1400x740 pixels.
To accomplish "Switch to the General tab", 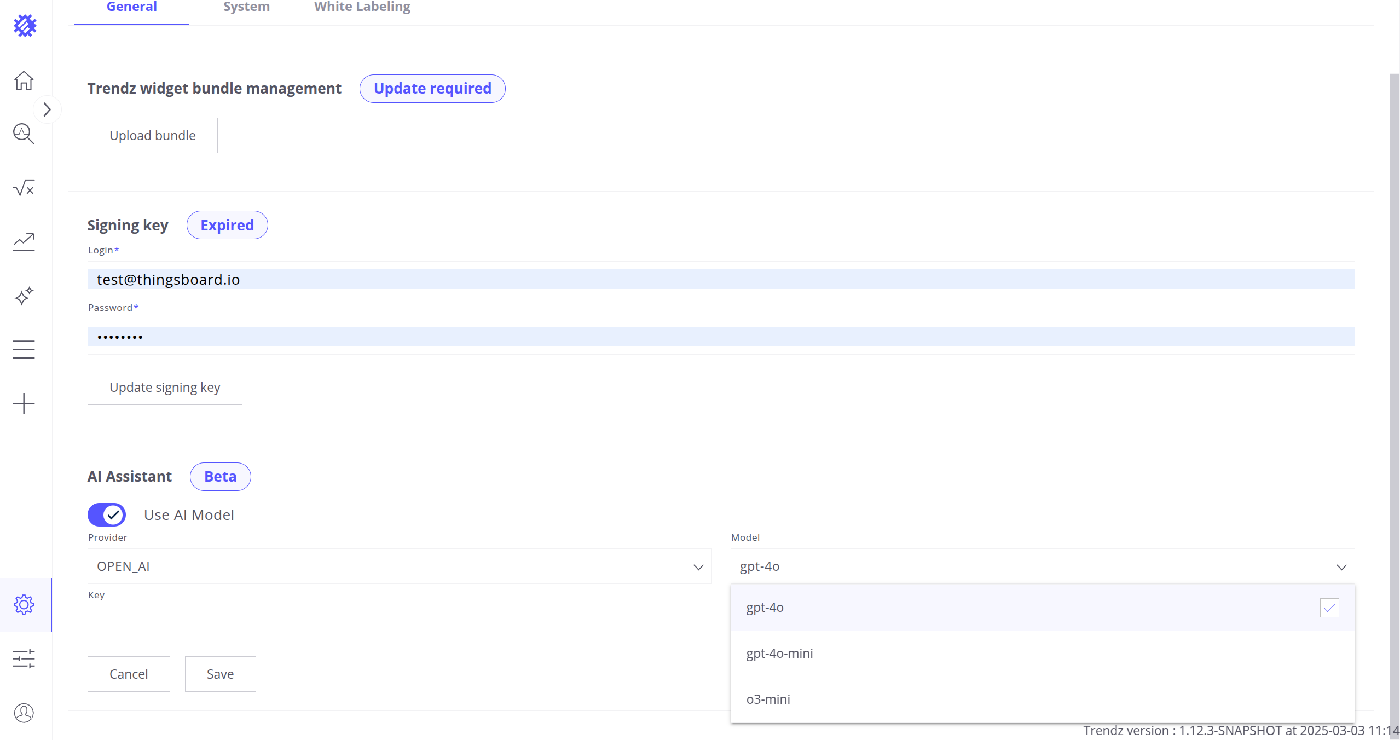I will click(x=131, y=8).
